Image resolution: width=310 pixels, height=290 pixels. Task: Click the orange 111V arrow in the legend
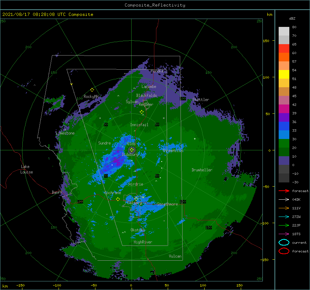point(284,208)
